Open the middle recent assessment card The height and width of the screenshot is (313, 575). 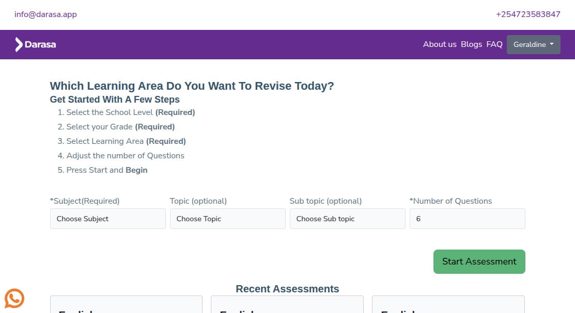click(x=287, y=305)
